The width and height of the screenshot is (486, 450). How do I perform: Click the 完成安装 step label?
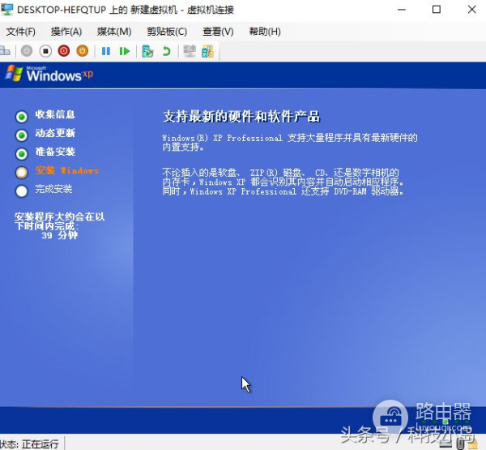point(53,189)
